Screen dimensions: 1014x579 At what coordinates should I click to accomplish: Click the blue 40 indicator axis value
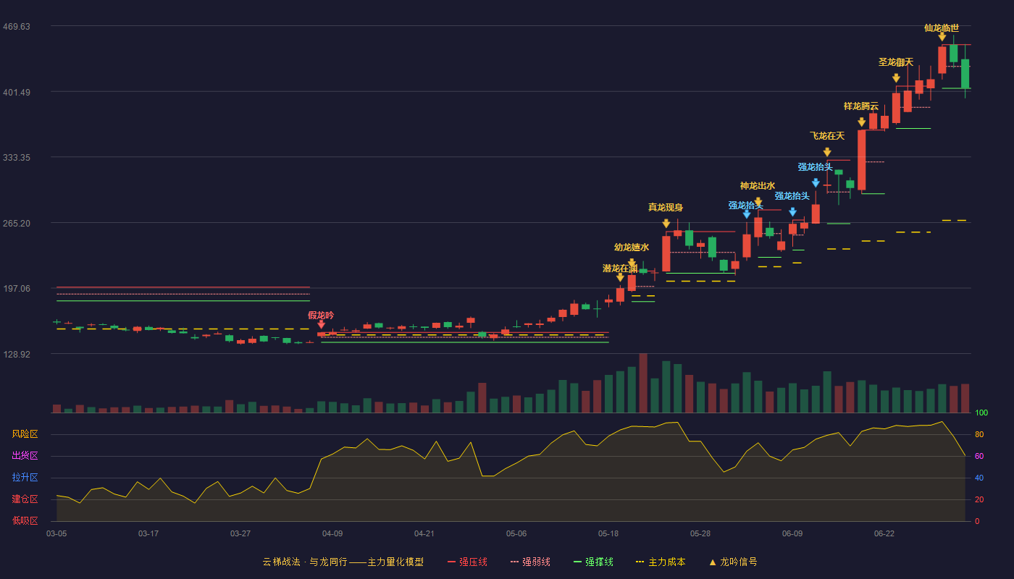[979, 478]
